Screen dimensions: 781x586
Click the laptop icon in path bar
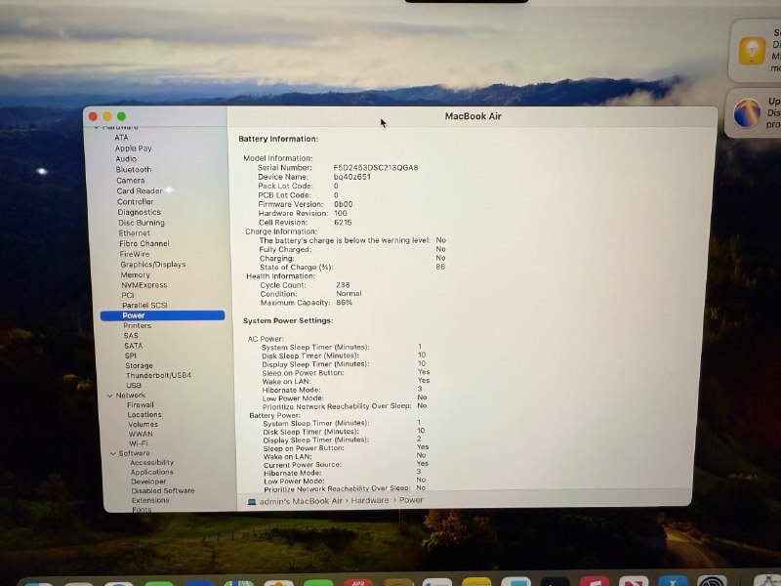coord(252,502)
